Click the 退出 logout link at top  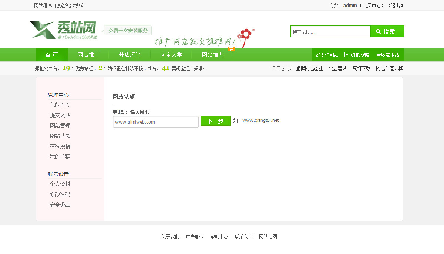[396, 6]
